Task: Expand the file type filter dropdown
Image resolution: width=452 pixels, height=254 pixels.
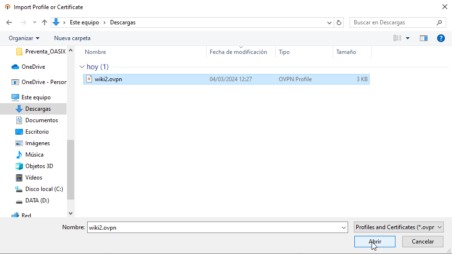Action: [x=399, y=227]
